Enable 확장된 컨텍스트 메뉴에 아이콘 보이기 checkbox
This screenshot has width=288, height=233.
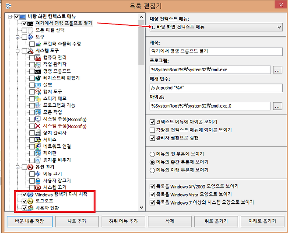[152, 130]
